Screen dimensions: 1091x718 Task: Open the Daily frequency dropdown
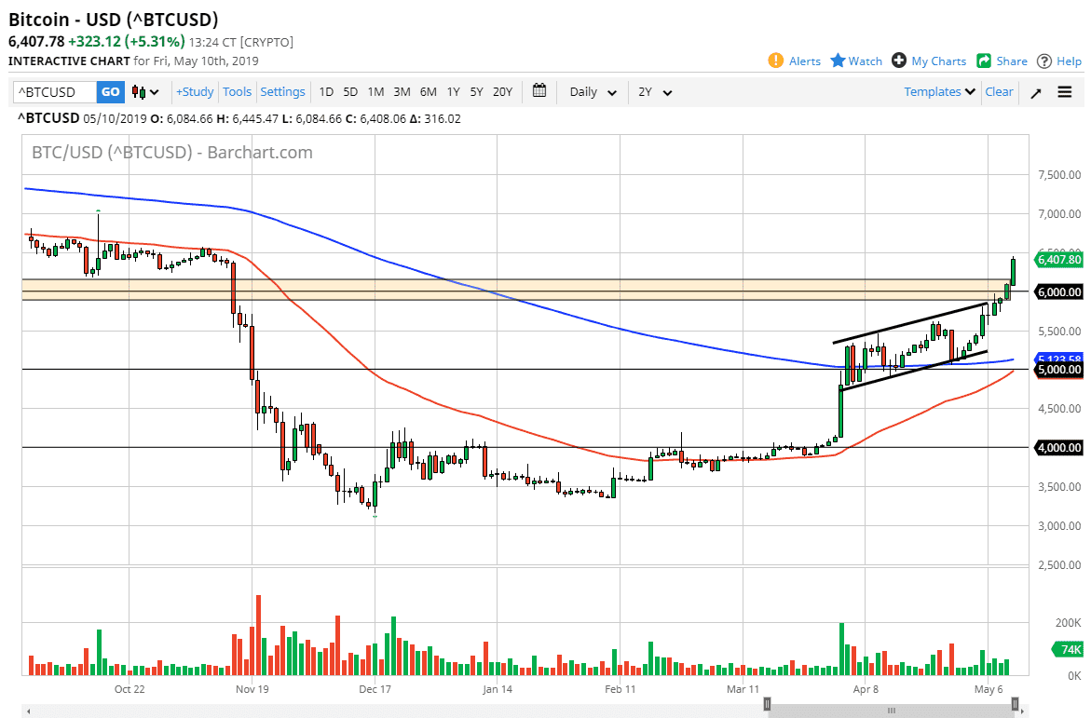tap(589, 91)
